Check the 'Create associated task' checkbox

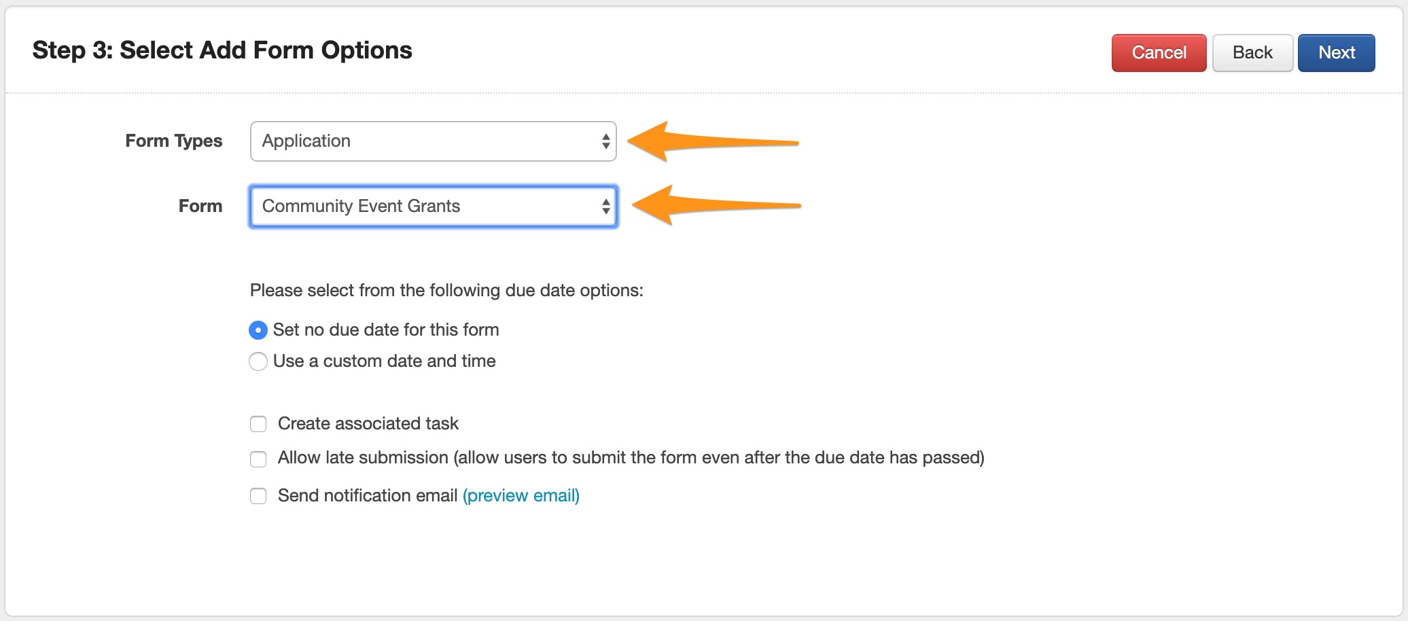(x=258, y=424)
